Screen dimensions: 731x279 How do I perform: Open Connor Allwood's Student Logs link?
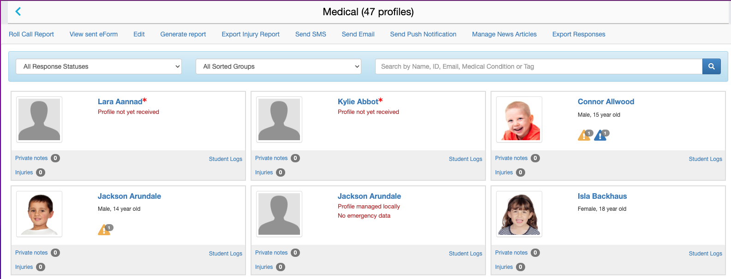tap(705, 159)
